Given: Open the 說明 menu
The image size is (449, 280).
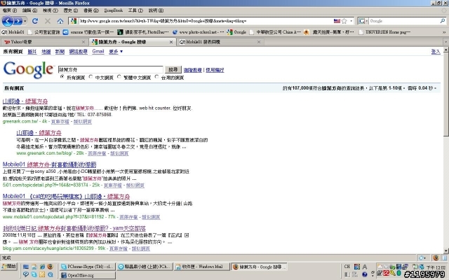Looking at the screenshot, I should point(156,10).
